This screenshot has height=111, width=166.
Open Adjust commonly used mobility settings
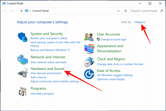55,81
